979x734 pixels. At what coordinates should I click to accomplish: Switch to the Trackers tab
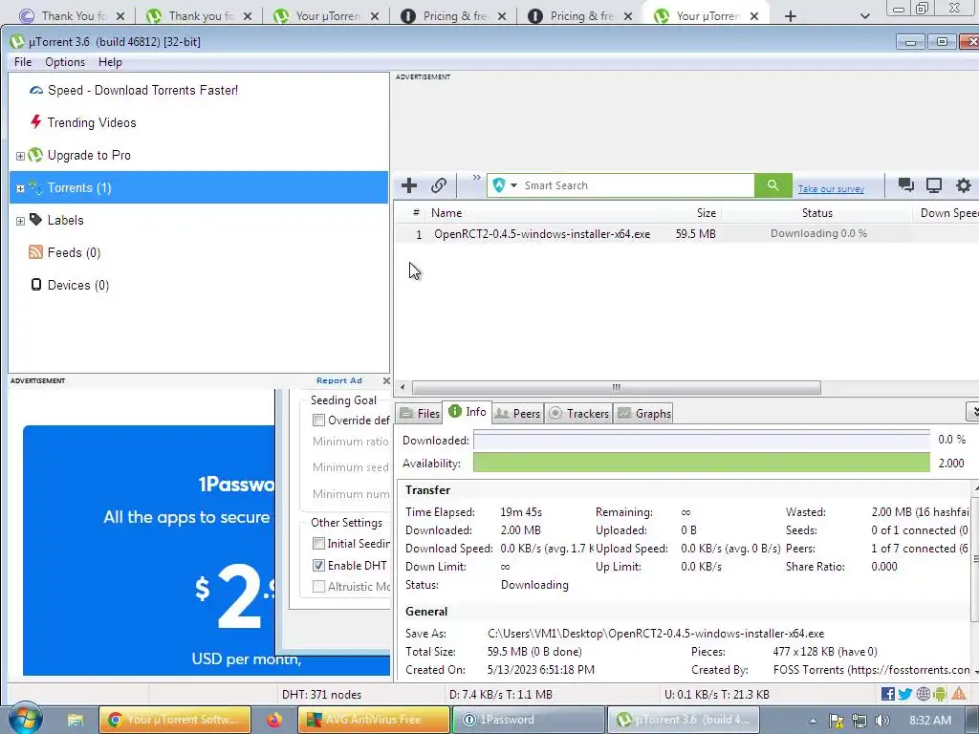[x=578, y=413]
